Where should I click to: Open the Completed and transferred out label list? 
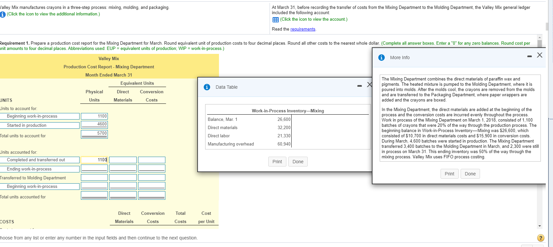(40, 160)
